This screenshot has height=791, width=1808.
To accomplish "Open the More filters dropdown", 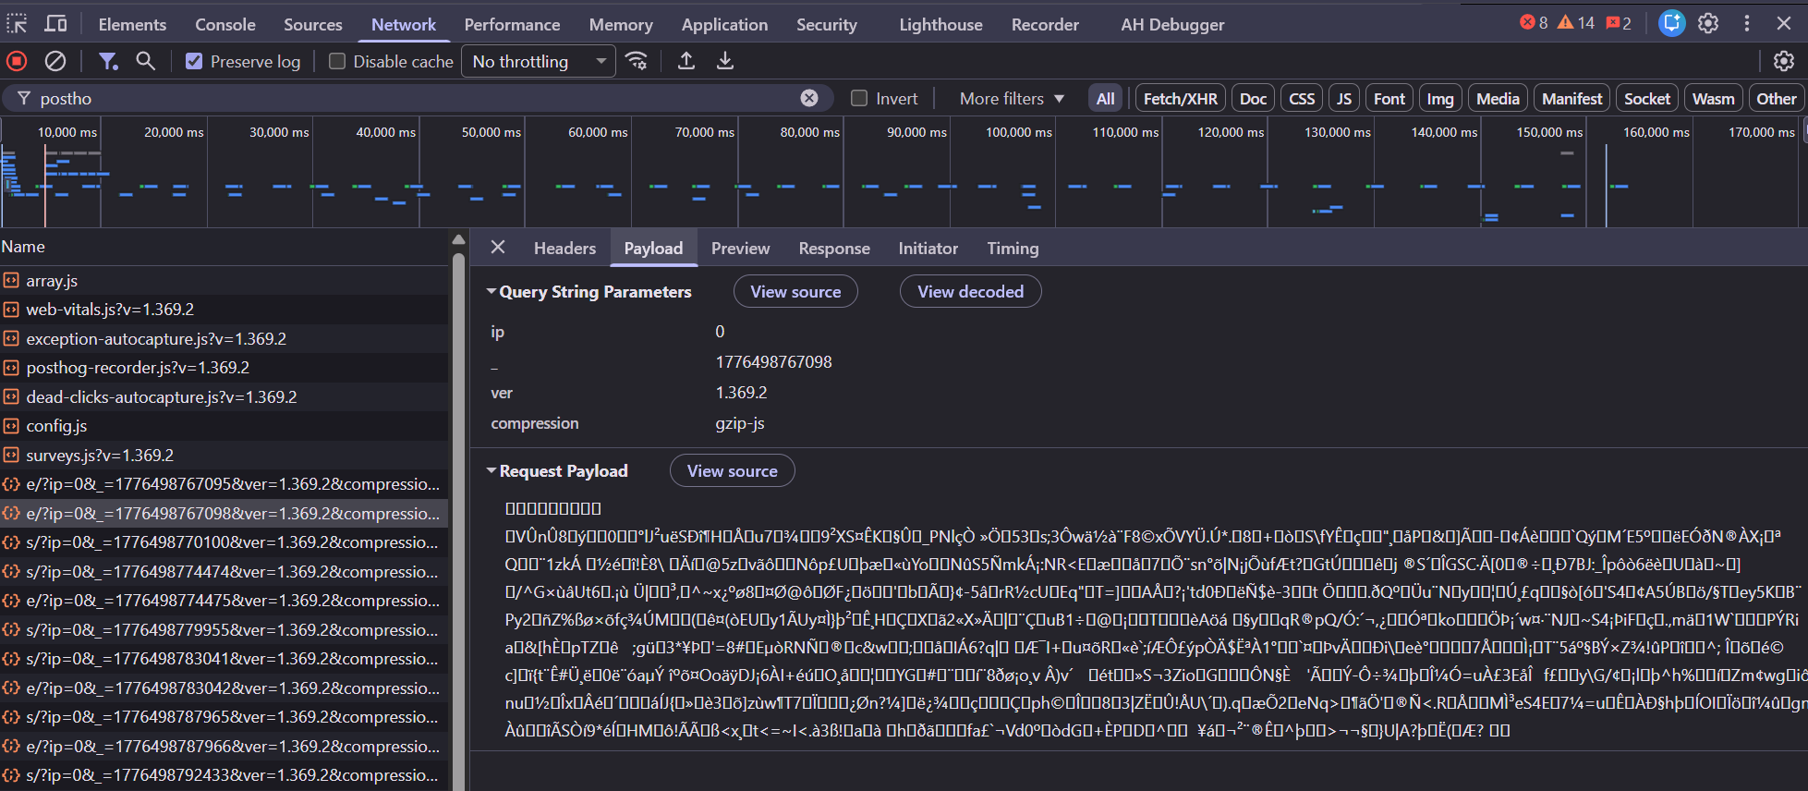I will point(1012,98).
